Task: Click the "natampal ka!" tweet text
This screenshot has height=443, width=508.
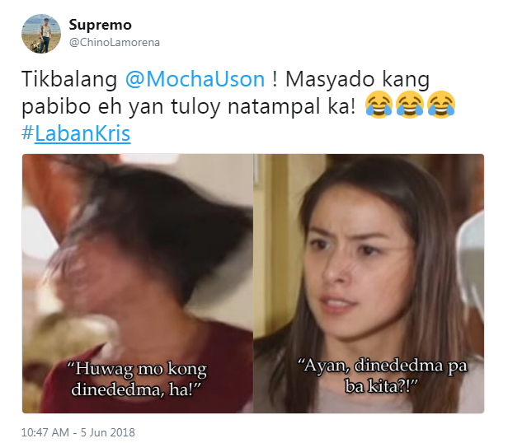Action: (292, 106)
